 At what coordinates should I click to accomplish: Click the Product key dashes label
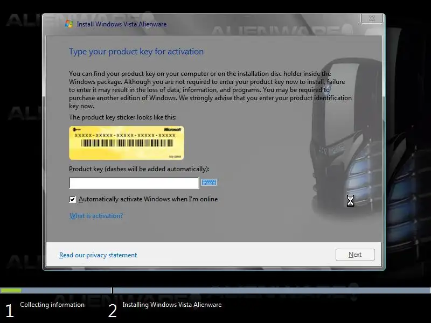point(139,169)
